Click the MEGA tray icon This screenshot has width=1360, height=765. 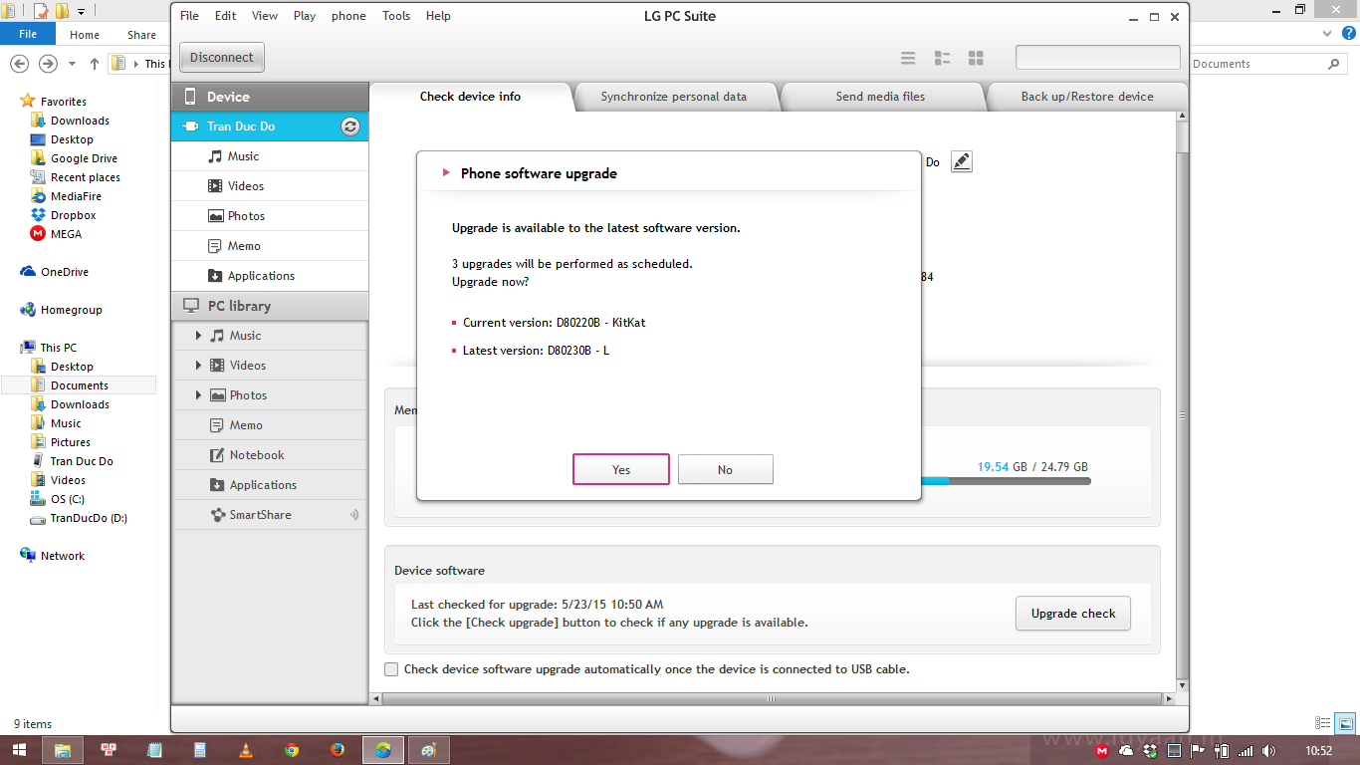coord(1102,750)
